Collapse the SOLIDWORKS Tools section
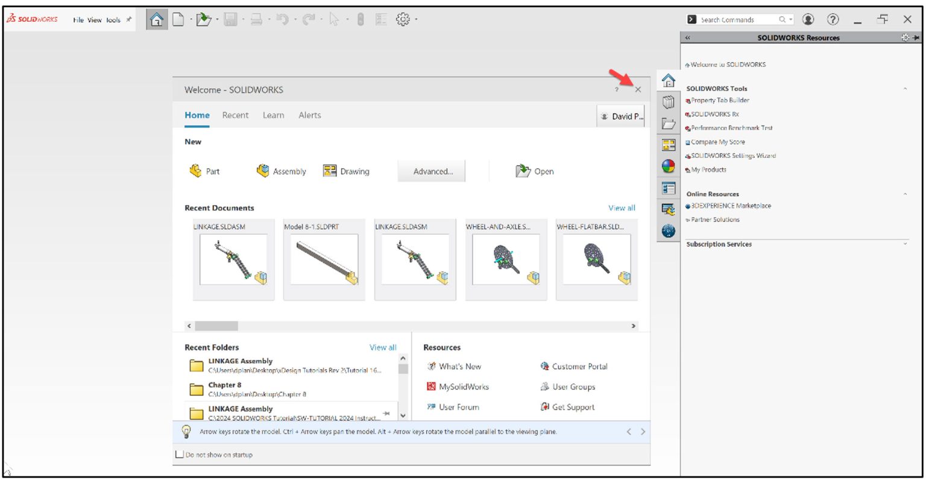The height and width of the screenshot is (480, 926). point(906,88)
